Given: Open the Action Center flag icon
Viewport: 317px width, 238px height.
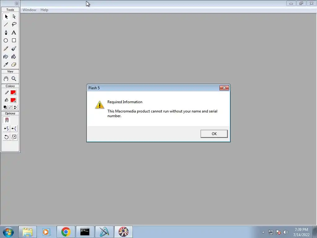Looking at the screenshot, I should 278,232.
